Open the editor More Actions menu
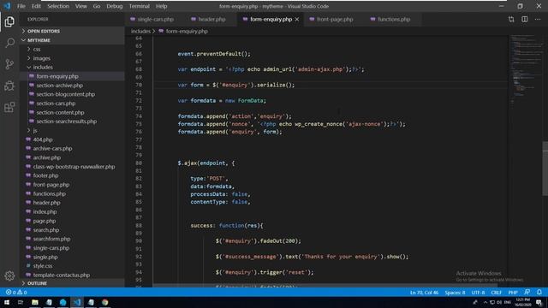Screen dimensions: 548x308 tap(538, 19)
